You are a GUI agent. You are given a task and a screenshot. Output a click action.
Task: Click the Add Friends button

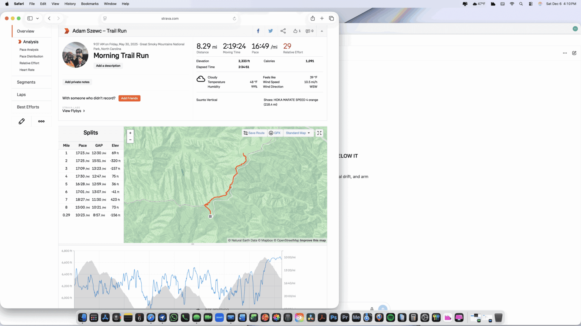coord(129,98)
